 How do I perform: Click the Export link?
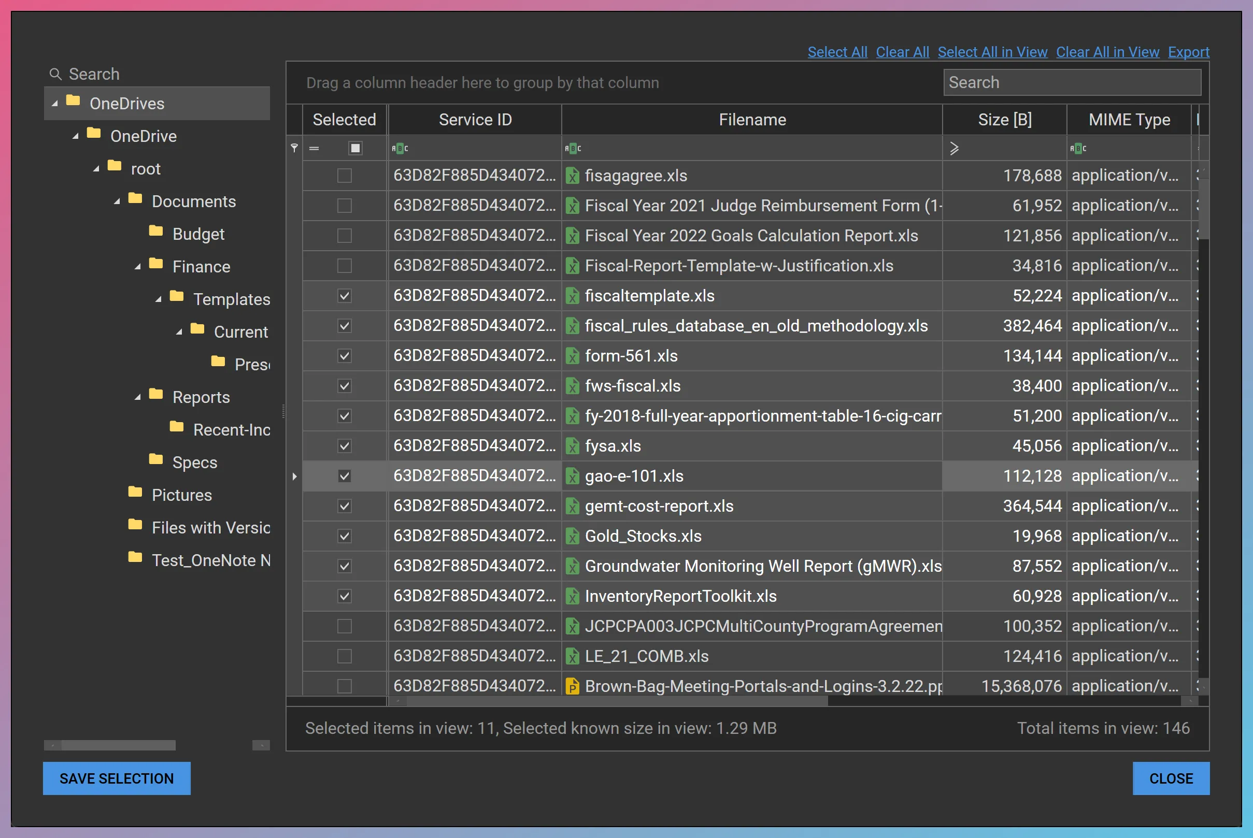tap(1188, 52)
